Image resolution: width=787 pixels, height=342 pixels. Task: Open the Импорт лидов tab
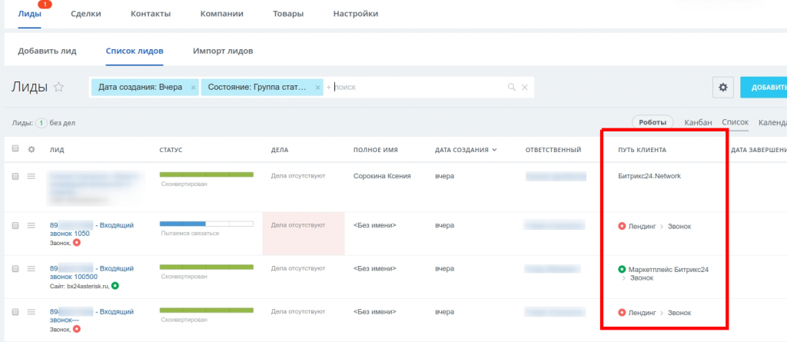[223, 51]
